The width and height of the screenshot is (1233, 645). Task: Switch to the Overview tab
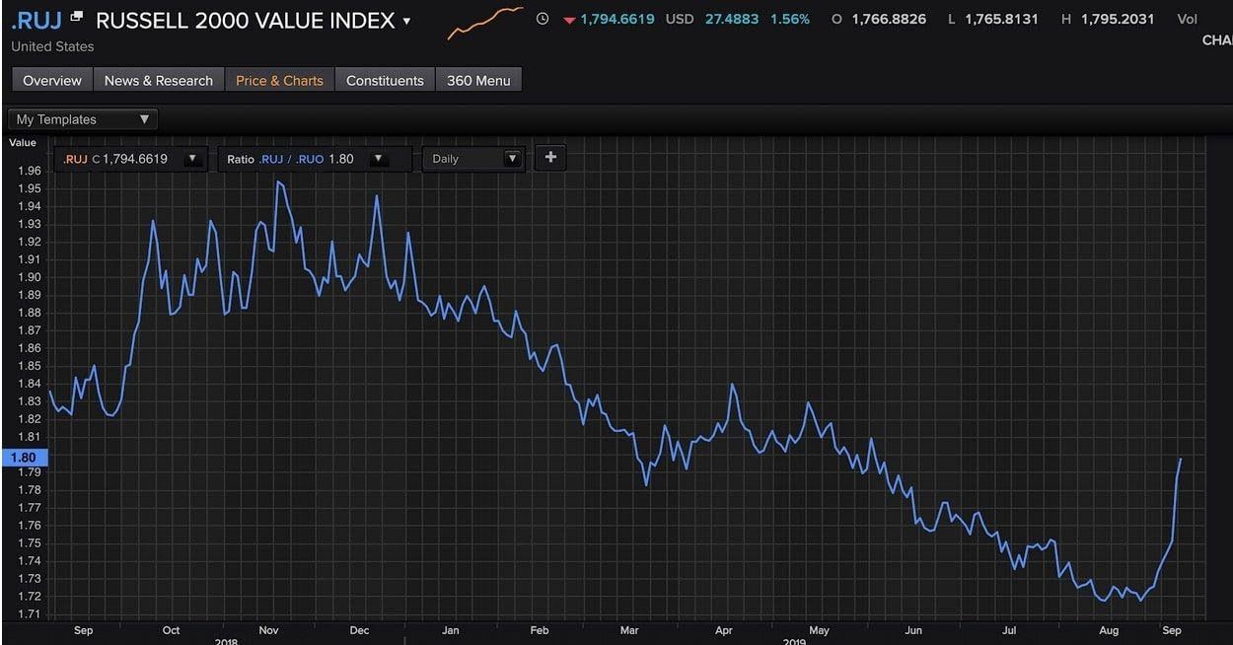pos(52,80)
